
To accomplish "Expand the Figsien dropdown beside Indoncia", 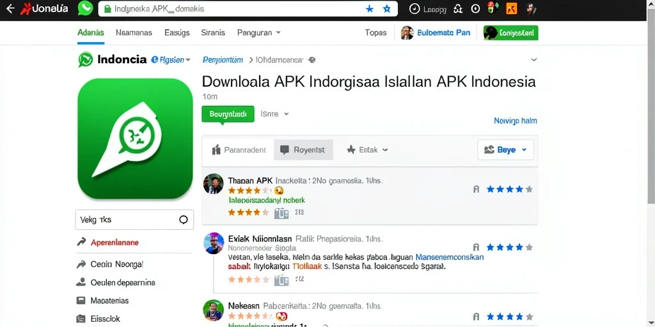I will [x=170, y=60].
